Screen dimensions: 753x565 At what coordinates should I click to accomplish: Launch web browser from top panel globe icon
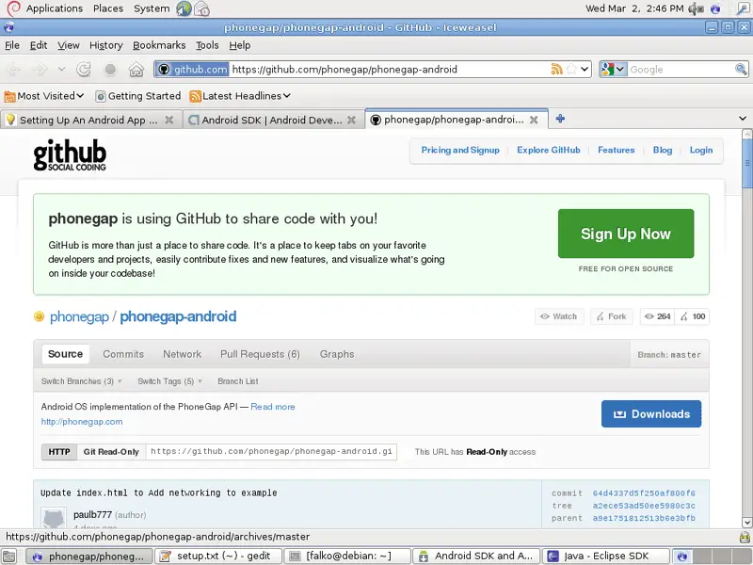(x=184, y=8)
